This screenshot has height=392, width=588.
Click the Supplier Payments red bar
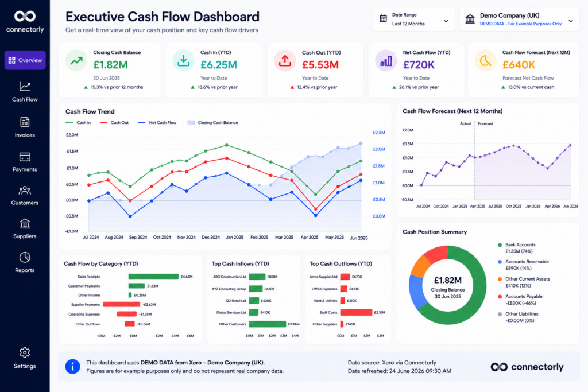pos(122,304)
